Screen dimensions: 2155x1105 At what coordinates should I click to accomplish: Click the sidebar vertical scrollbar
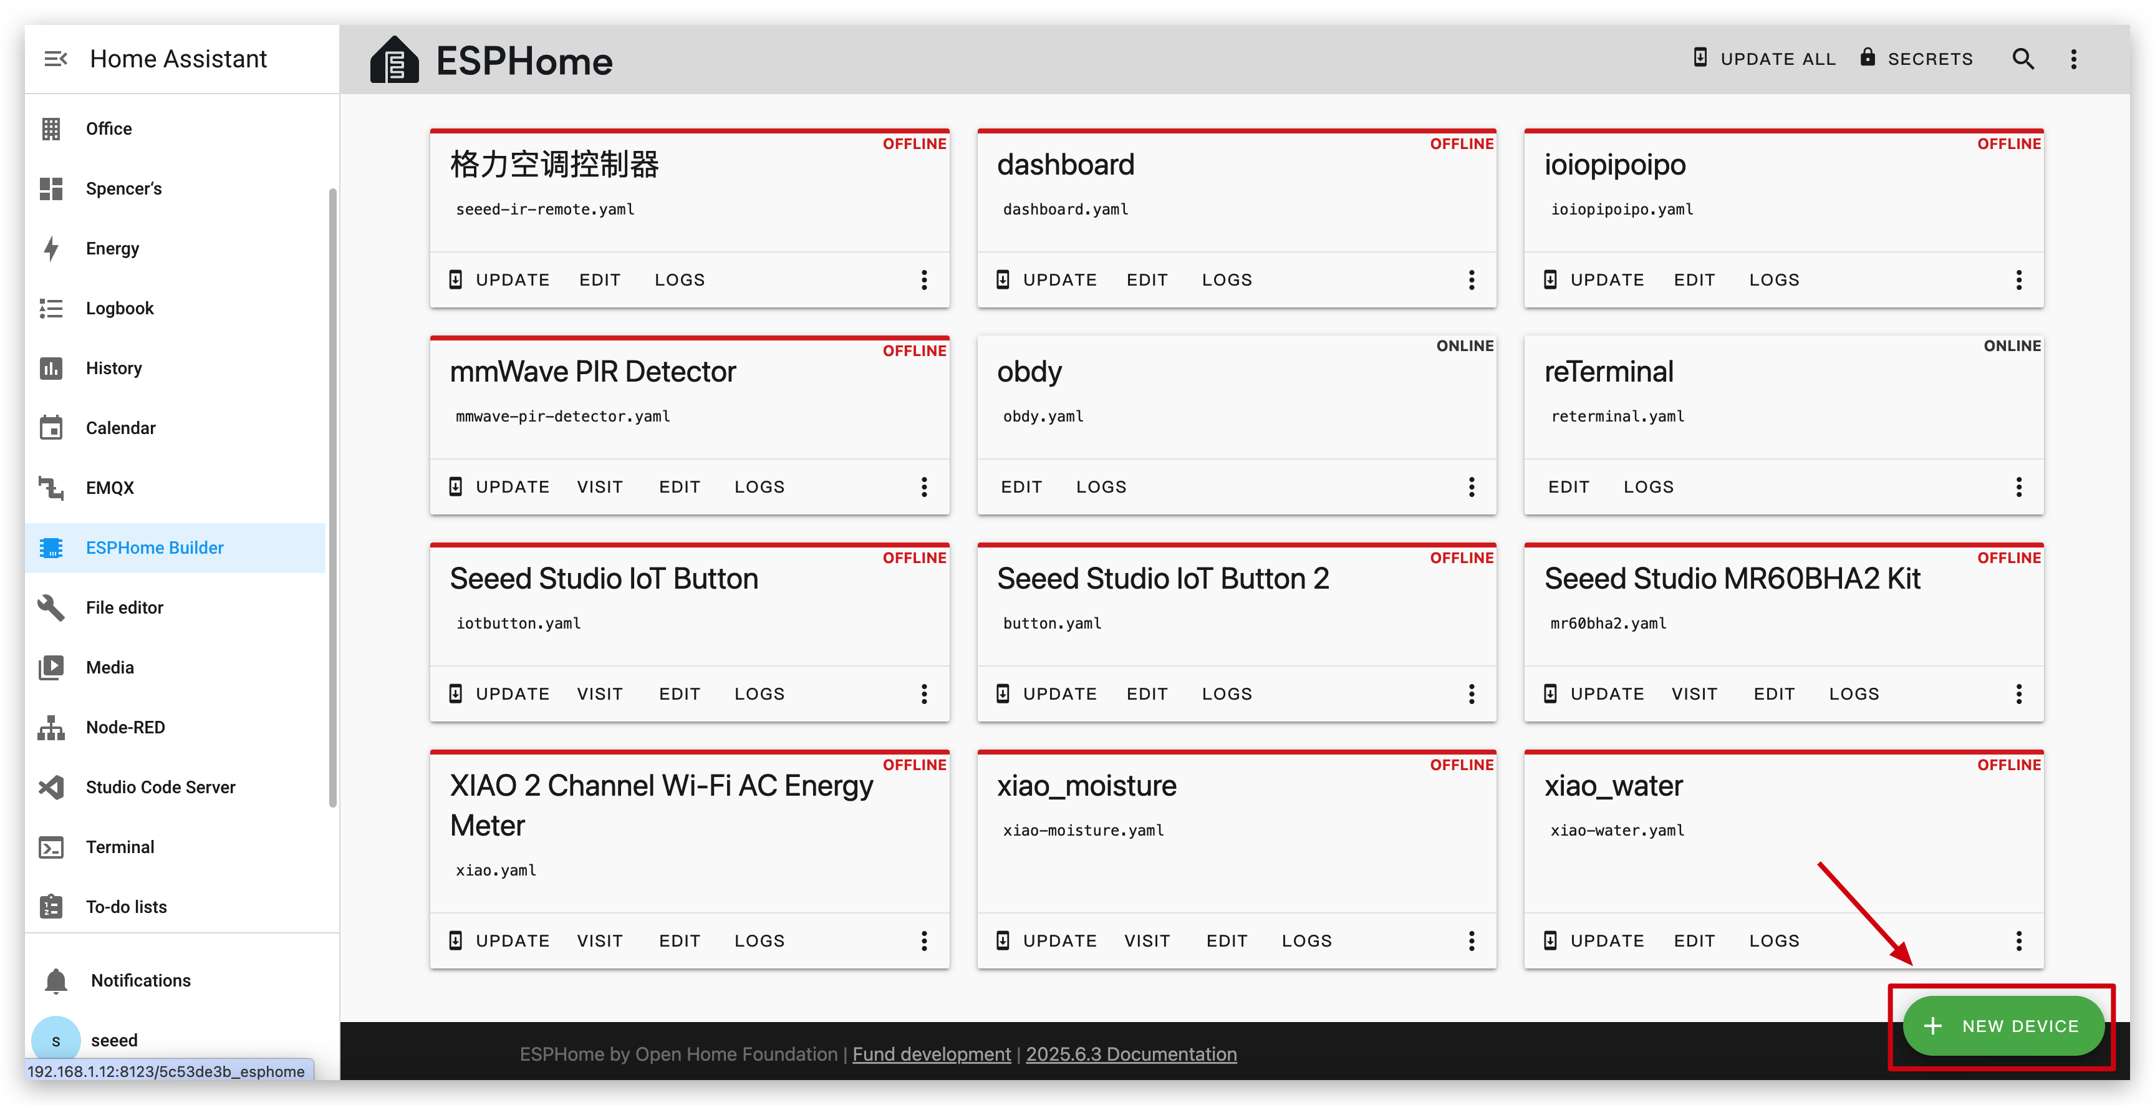click(x=333, y=498)
